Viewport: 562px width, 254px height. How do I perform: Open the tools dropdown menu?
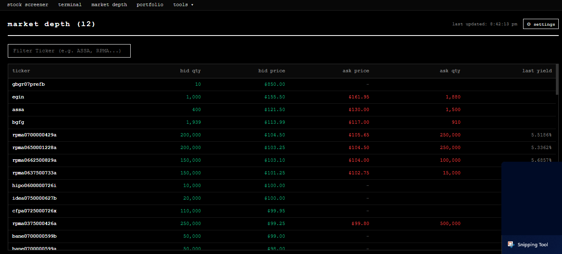pos(183,5)
